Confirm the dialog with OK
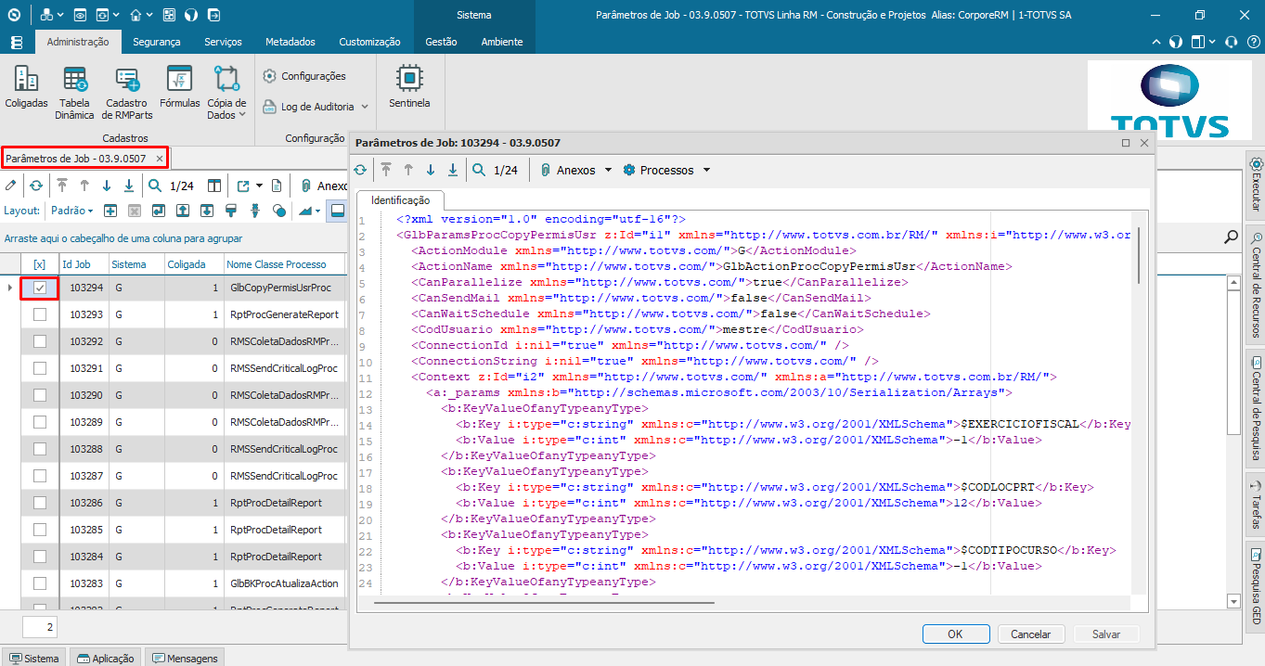Screen dimensions: 1265x666 click(x=956, y=634)
